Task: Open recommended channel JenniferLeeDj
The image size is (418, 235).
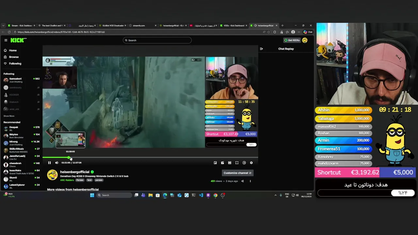Action: 22,157
